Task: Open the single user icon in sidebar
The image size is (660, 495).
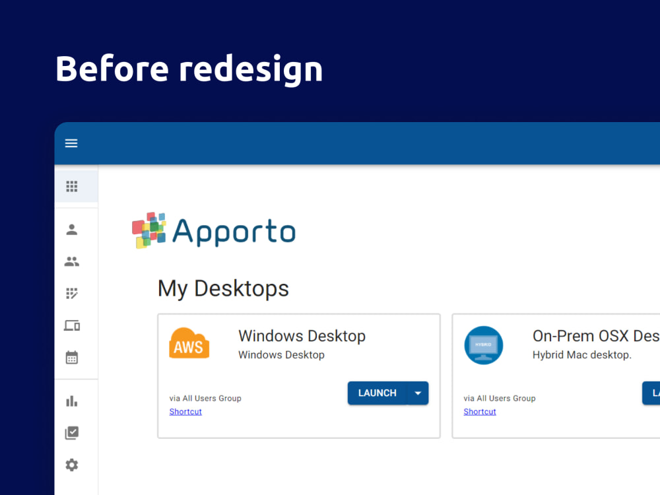Action: pyautogui.click(x=71, y=230)
